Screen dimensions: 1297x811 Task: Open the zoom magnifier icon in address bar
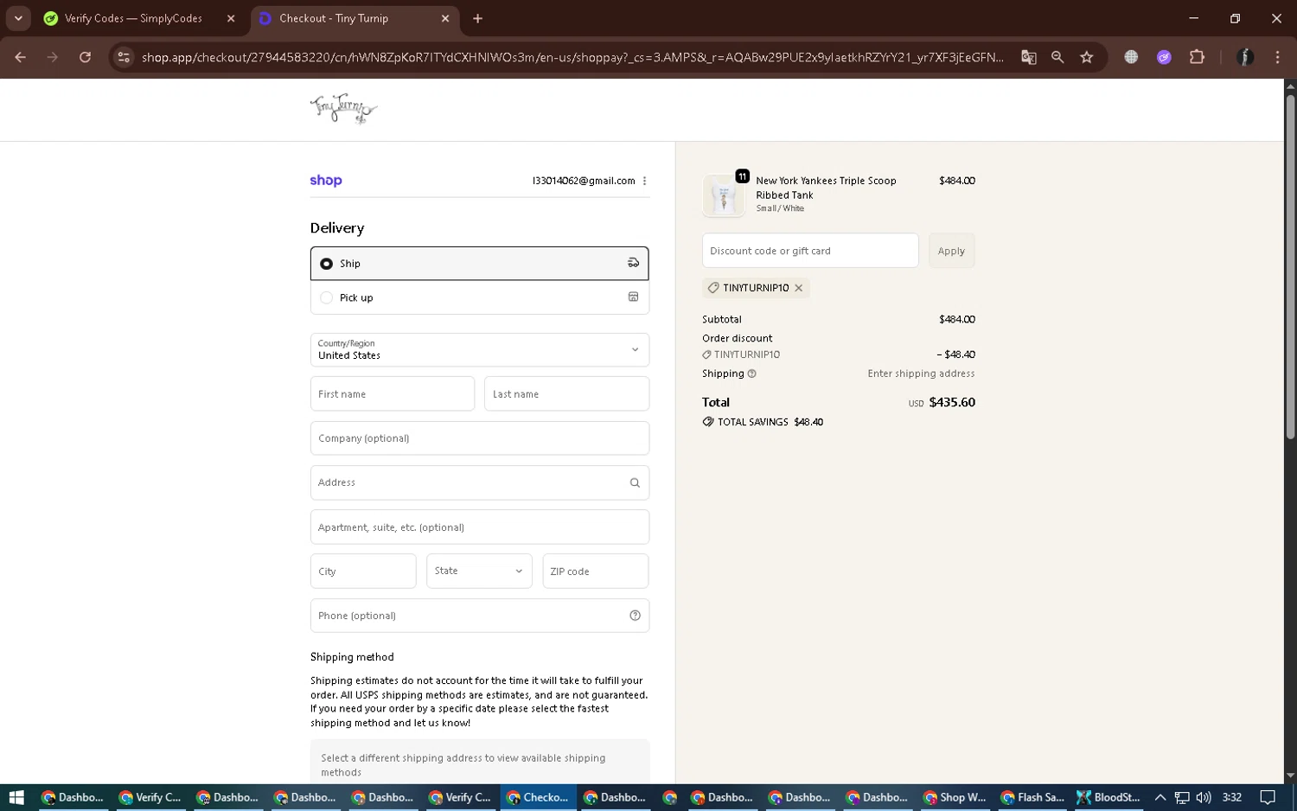(1057, 57)
